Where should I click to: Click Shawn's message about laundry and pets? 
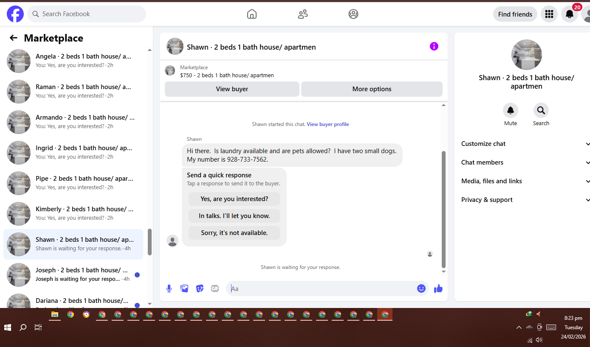click(x=292, y=155)
